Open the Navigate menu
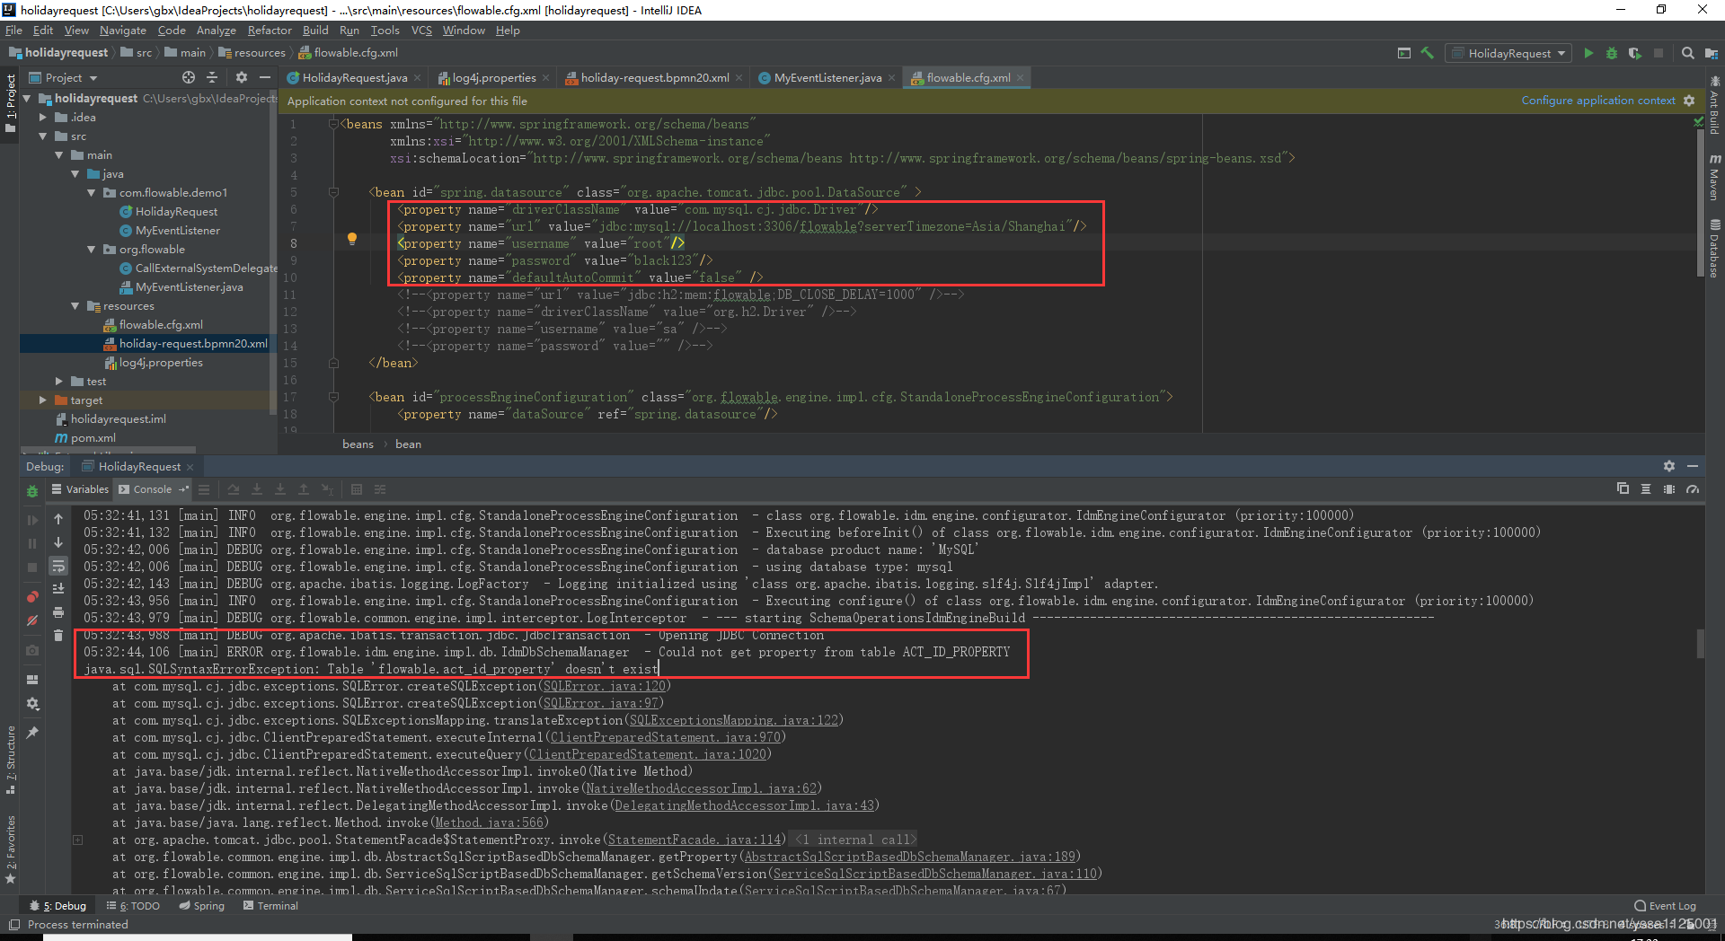 (x=122, y=31)
